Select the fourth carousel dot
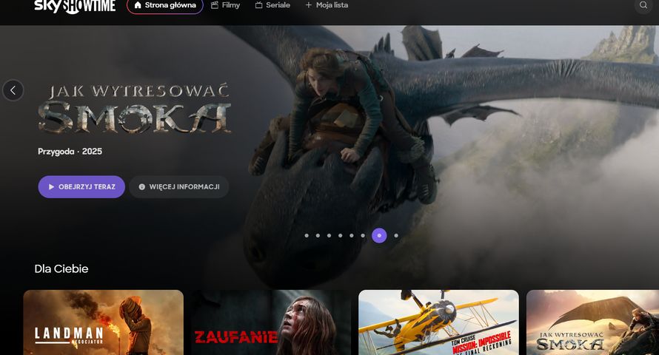The height and width of the screenshot is (355, 659). 341,235
